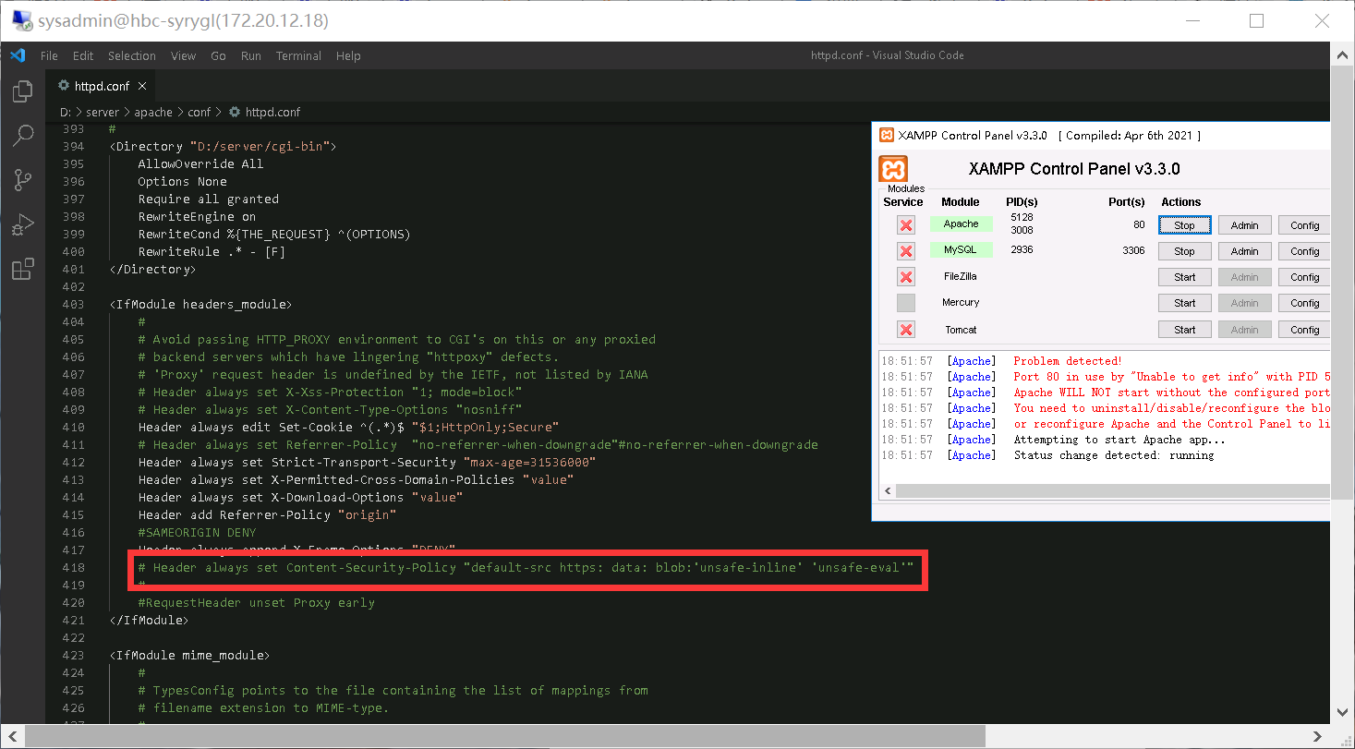Click down arrow of remote window vertical scrollbar

[x=1344, y=712]
